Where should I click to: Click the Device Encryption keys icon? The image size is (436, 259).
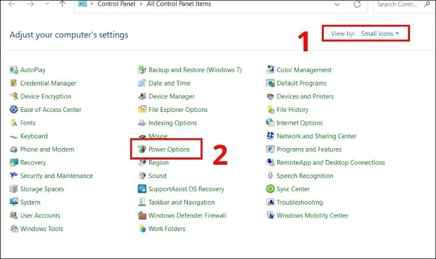tap(13, 96)
